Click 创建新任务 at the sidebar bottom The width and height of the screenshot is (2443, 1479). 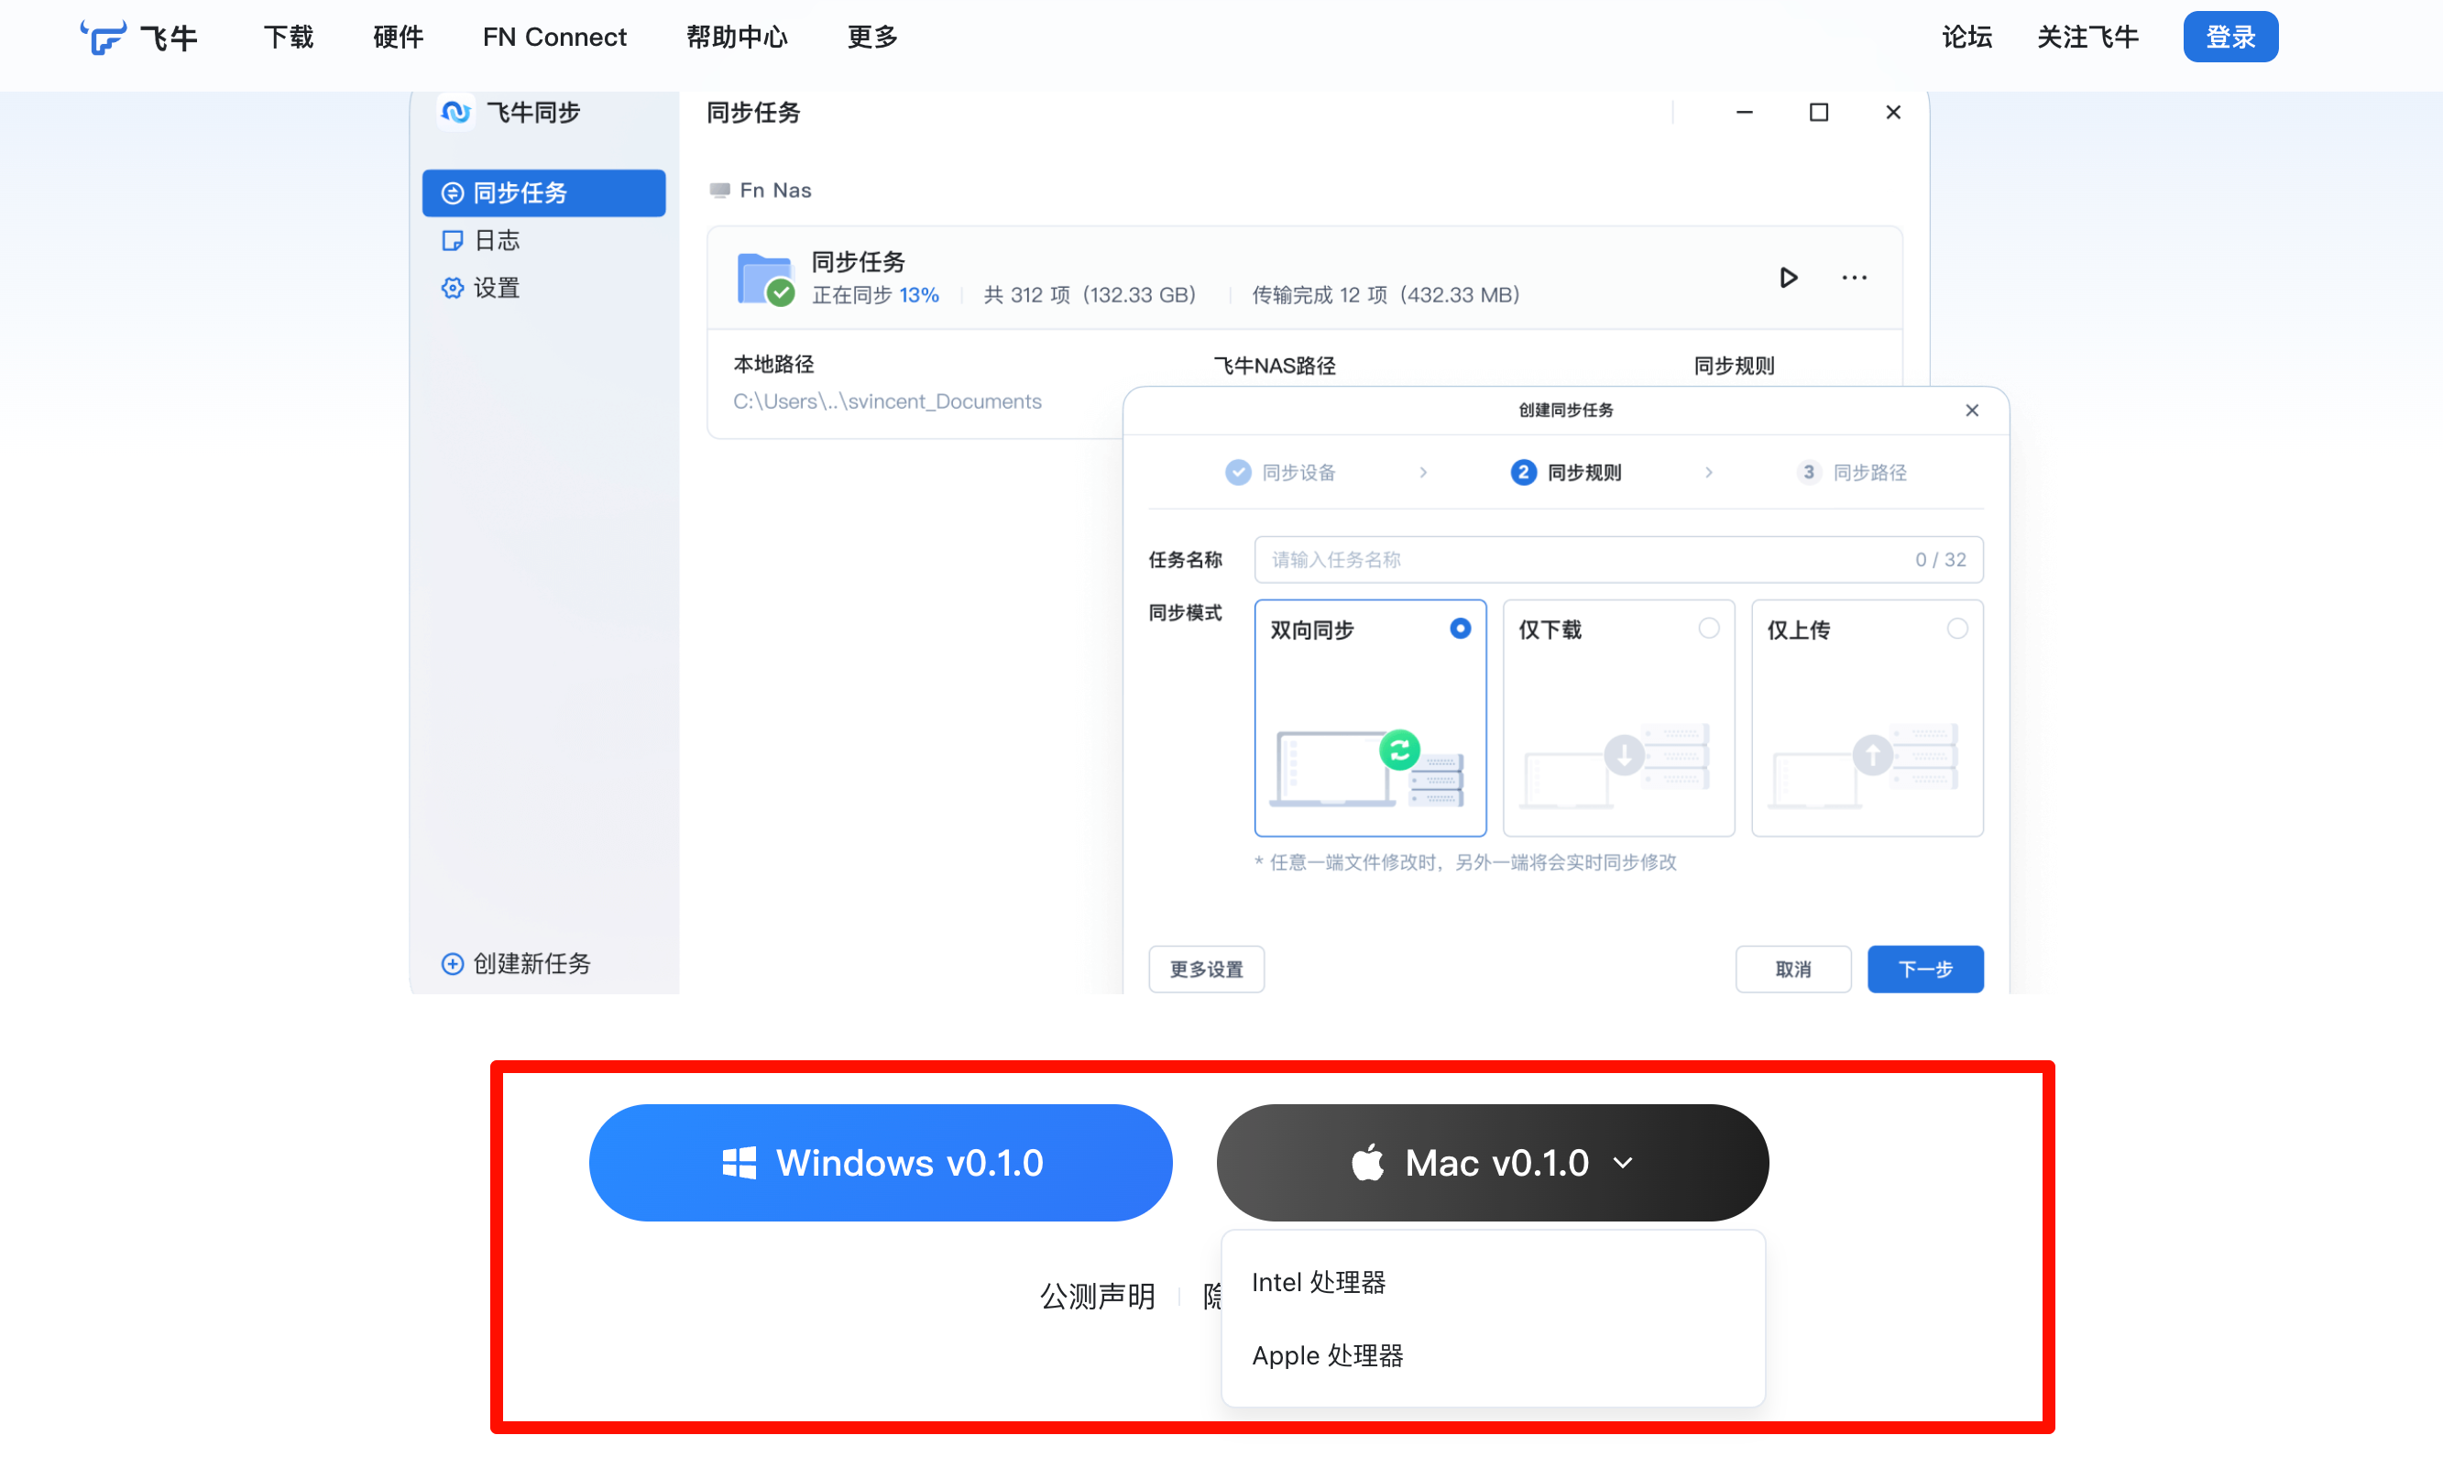[x=516, y=963]
